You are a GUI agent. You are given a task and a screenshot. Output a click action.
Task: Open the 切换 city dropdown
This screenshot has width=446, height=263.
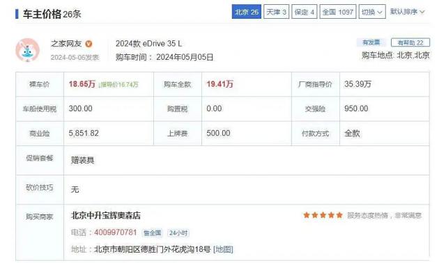pyautogui.click(x=372, y=12)
